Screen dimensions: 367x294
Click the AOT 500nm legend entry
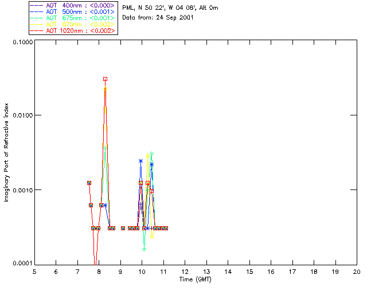tap(73, 11)
